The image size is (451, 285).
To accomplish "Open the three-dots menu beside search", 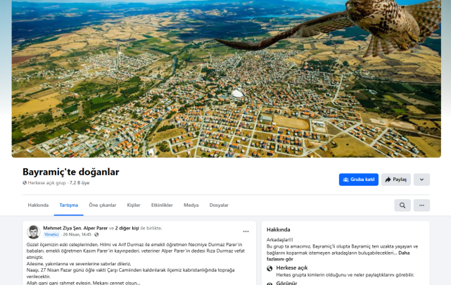I will point(421,205).
